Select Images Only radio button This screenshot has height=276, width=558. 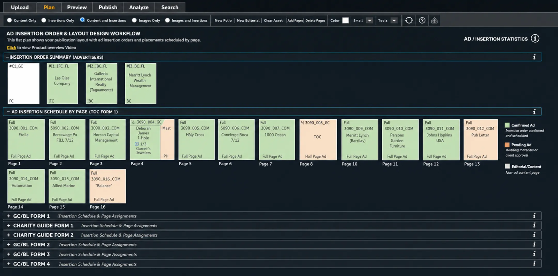click(134, 20)
